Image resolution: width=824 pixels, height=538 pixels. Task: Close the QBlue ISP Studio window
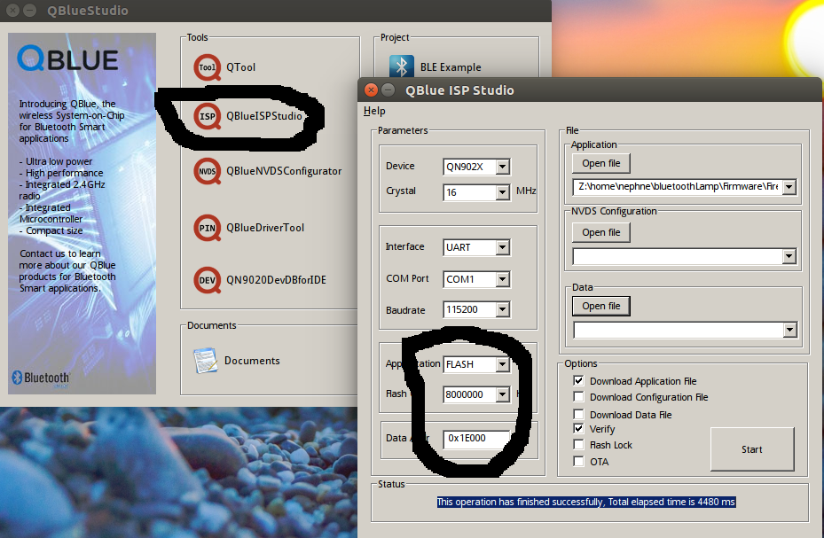coord(371,90)
